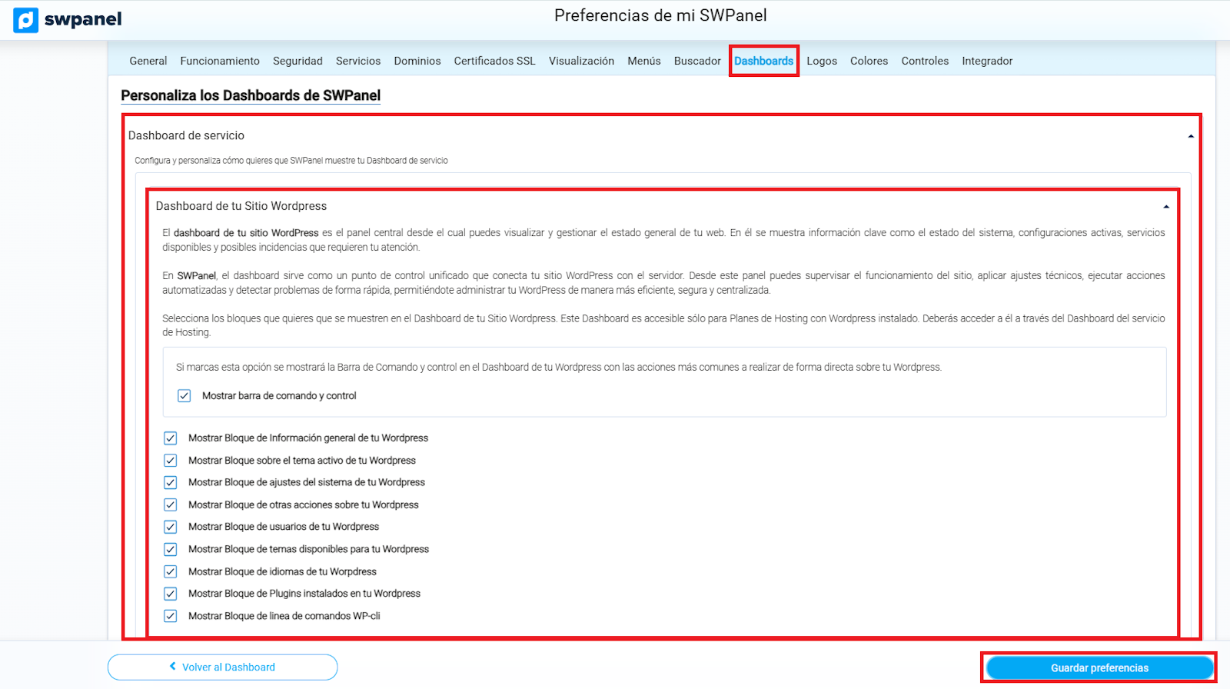Disable Bloque de Plugins instalados checkbox
Screen dimensions: 1230x689
click(171, 594)
